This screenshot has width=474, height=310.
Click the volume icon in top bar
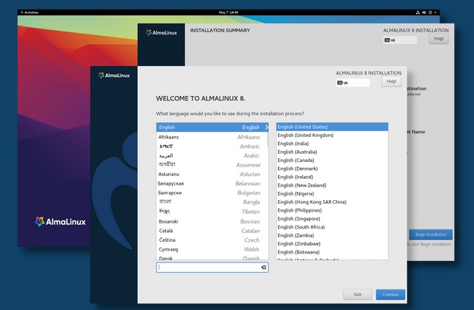click(x=424, y=12)
